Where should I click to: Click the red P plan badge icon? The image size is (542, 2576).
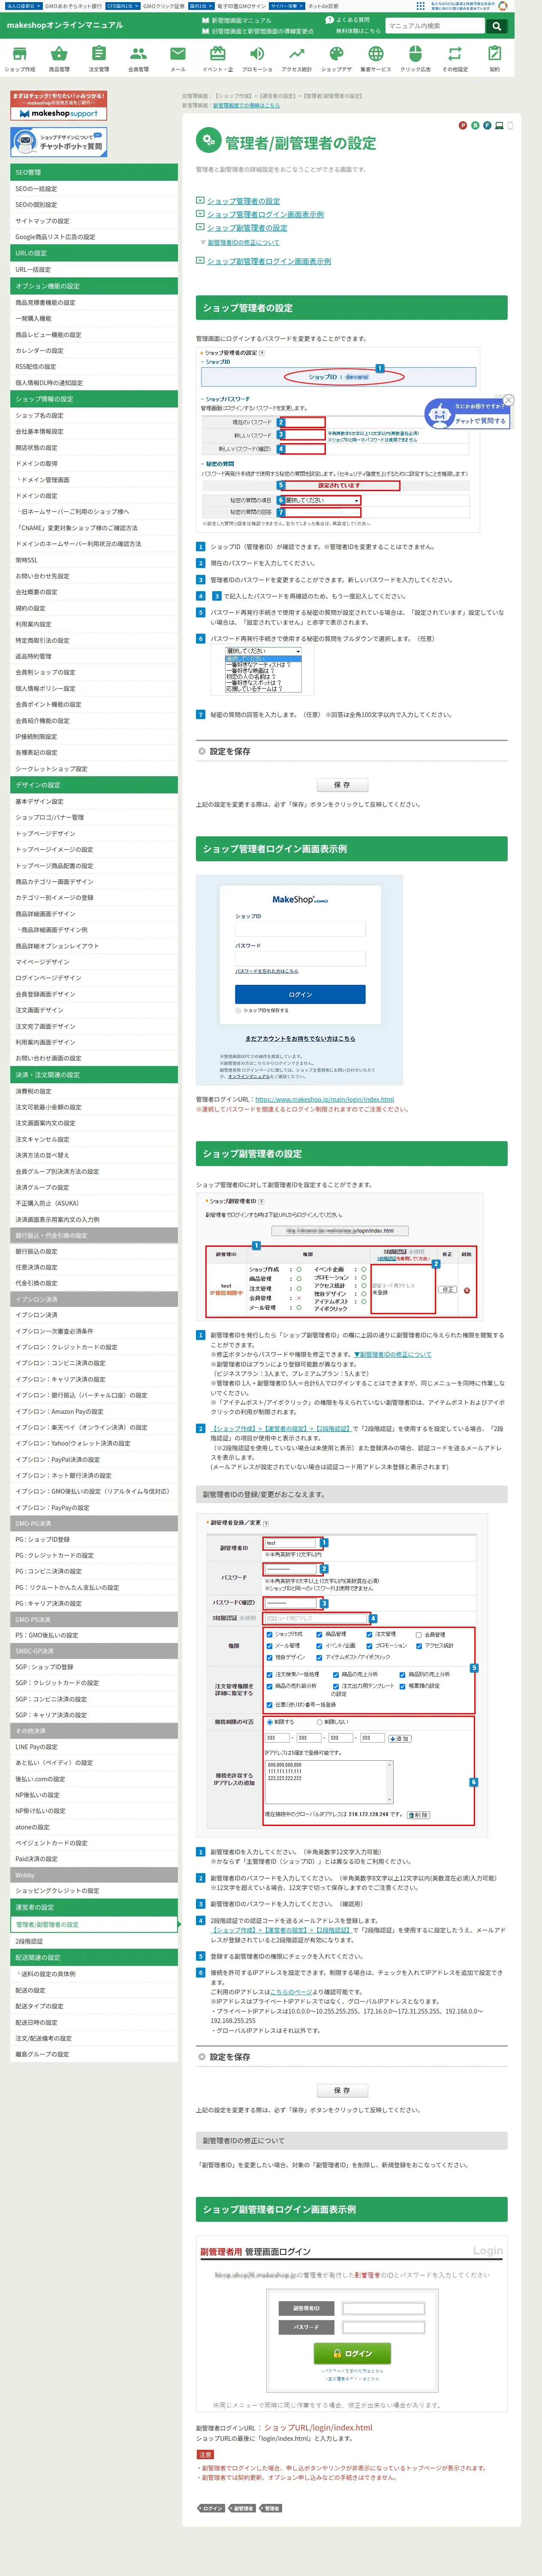[x=462, y=125]
